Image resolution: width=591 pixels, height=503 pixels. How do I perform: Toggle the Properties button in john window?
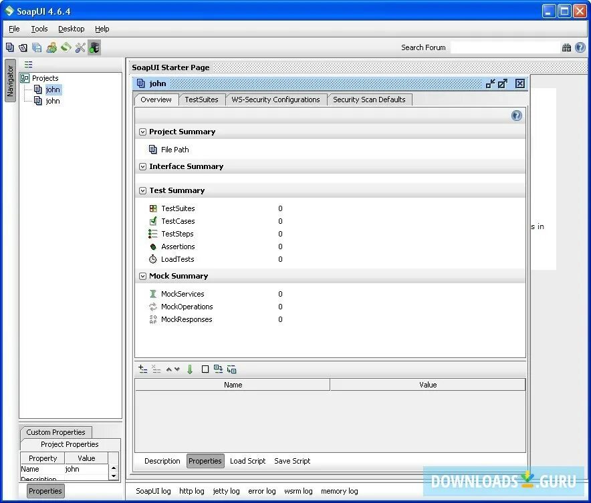pos(205,461)
